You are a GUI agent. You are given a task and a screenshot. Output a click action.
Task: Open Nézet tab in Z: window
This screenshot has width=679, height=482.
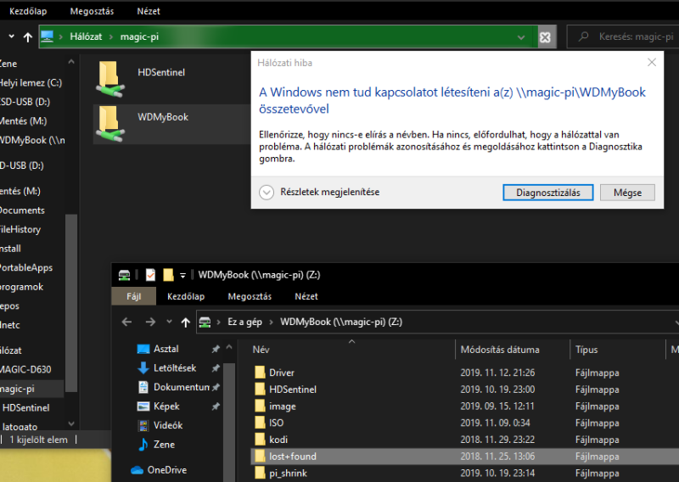tap(306, 297)
